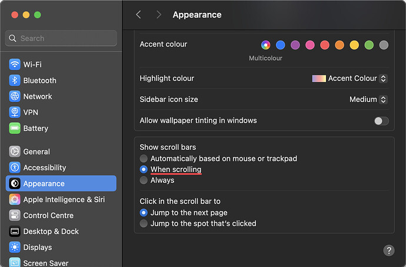Open the Highlight colour dropdown
406x267 pixels.
coord(350,78)
